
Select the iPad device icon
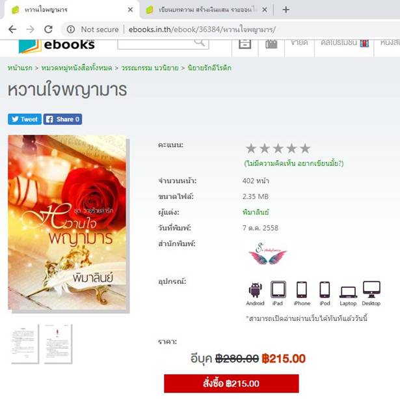click(x=278, y=290)
